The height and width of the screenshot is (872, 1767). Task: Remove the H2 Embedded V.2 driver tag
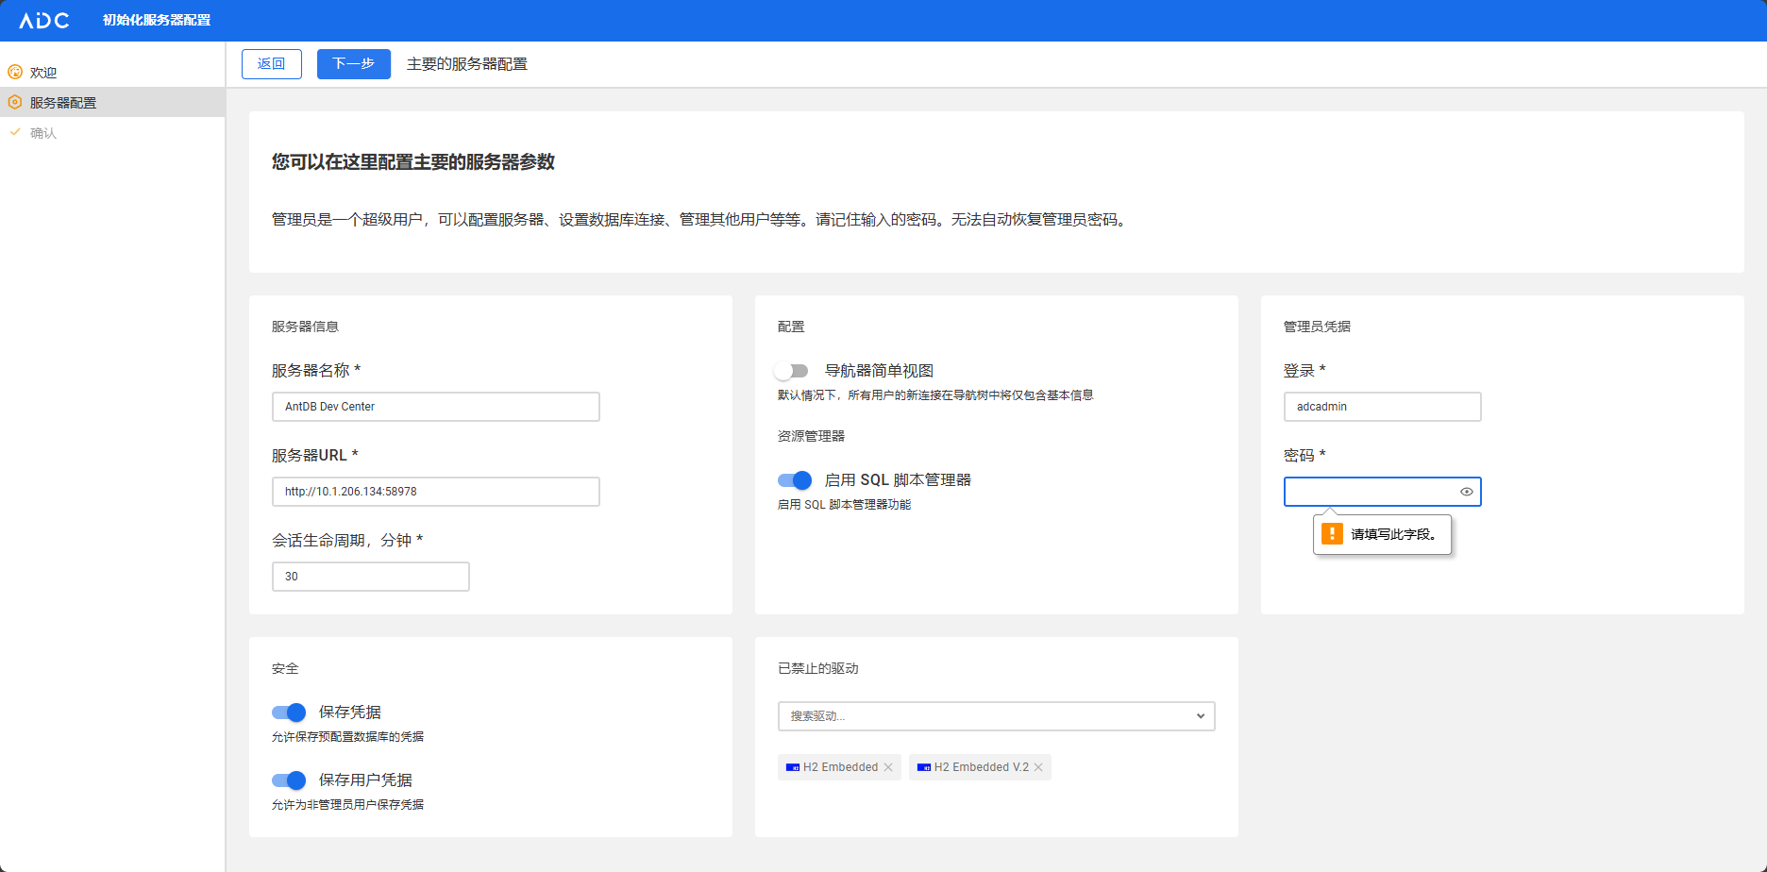[1038, 767]
